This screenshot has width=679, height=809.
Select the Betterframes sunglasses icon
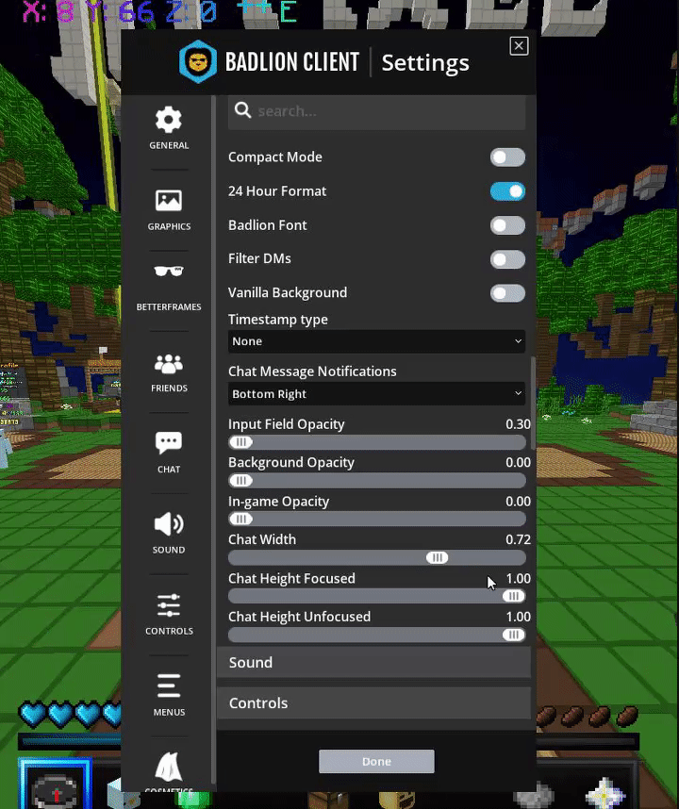tap(169, 271)
